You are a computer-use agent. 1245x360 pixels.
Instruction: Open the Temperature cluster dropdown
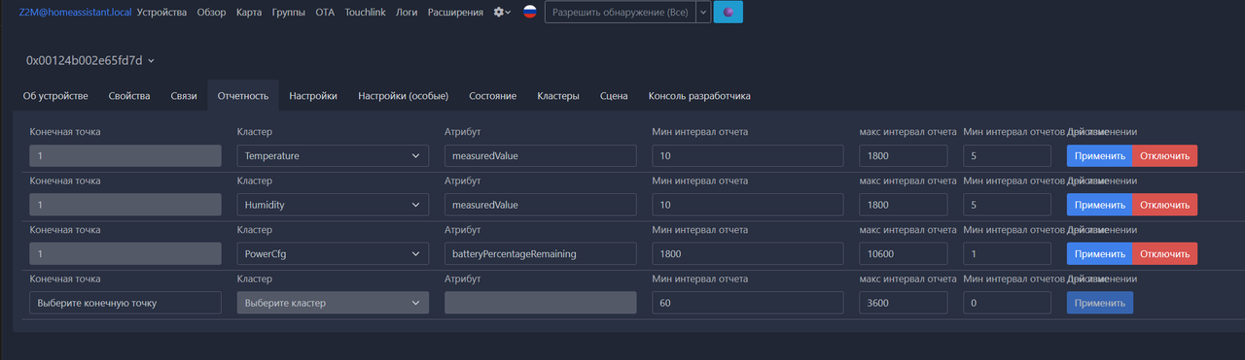click(333, 155)
